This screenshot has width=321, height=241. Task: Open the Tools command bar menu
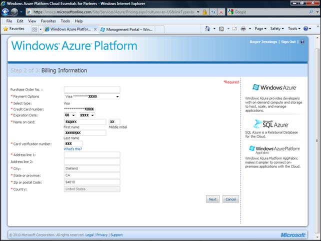pyautogui.click(x=294, y=28)
